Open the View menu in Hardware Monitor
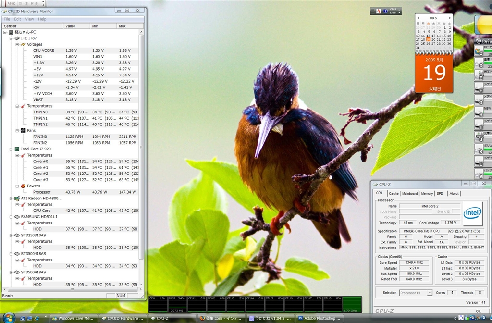 (29, 19)
